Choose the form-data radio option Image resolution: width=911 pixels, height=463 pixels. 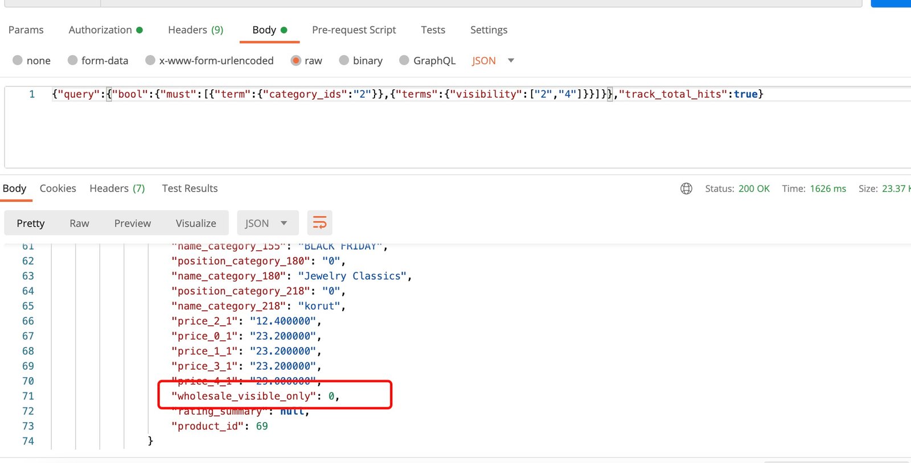click(72, 60)
